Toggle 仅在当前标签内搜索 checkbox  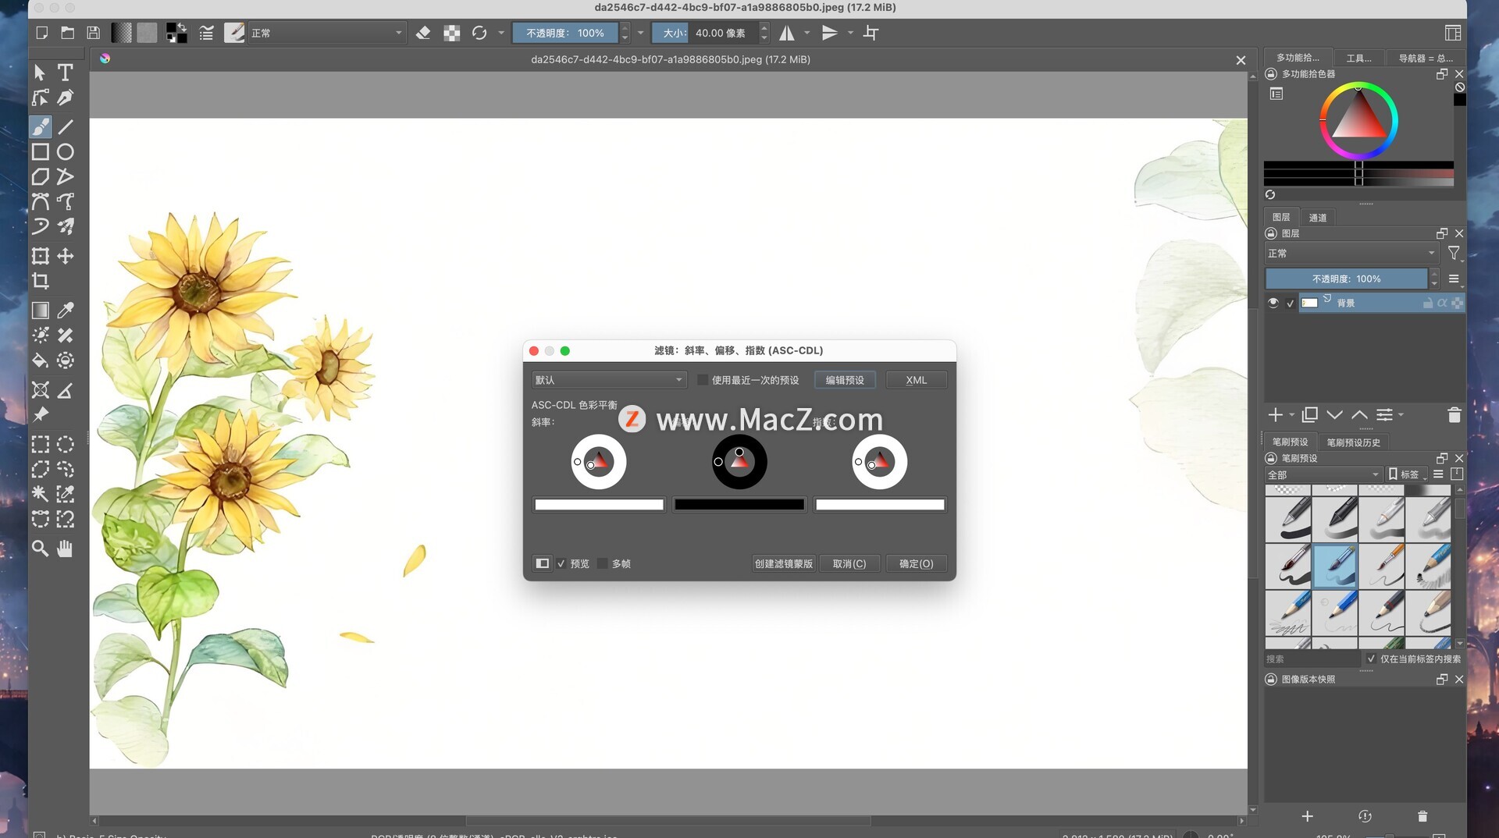pos(1371,659)
